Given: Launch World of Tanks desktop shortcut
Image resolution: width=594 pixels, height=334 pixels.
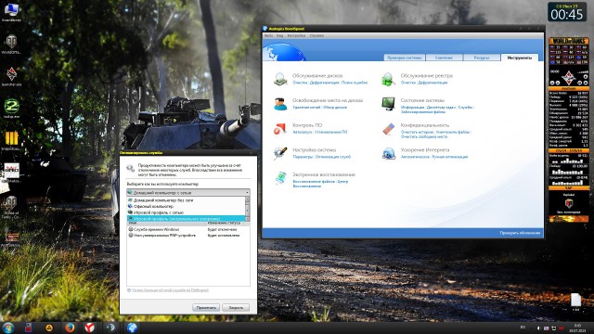Looking at the screenshot, I should pyautogui.click(x=11, y=44).
